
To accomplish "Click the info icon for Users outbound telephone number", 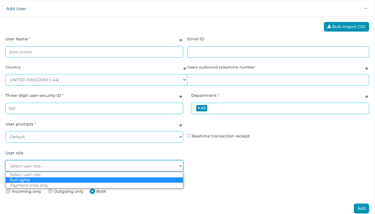I will pyautogui.click(x=367, y=68).
